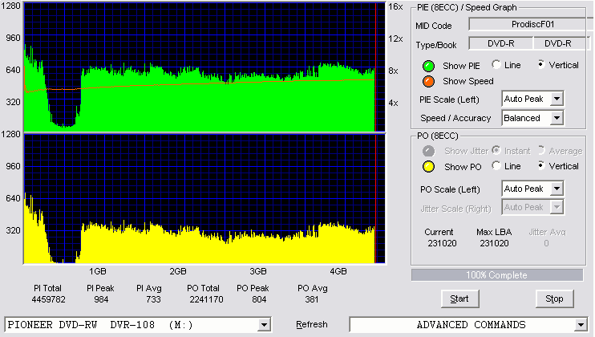595x337 pixels.
Task: Click the Max LBA value 231020
Action: tap(494, 243)
